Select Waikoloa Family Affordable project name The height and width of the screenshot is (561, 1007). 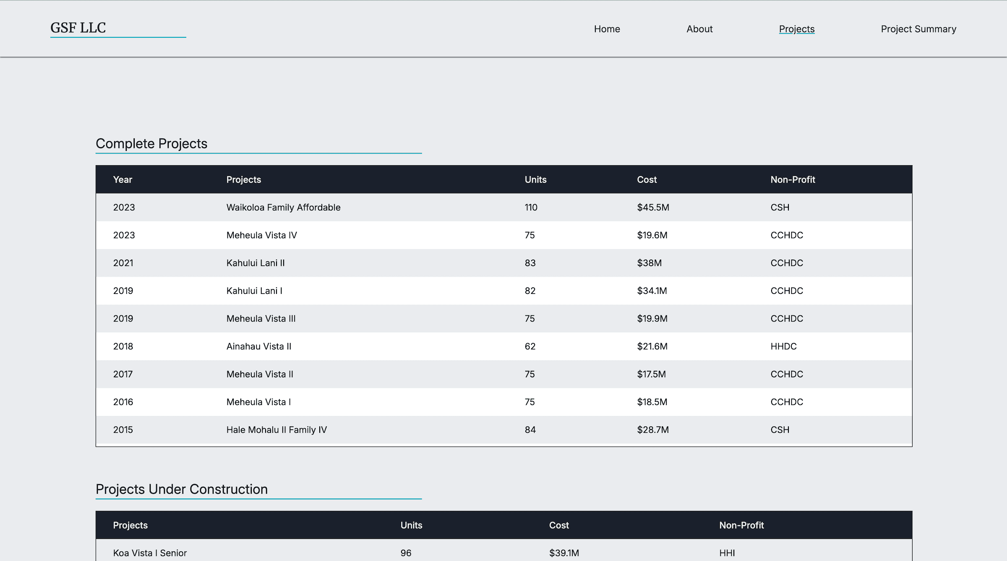pyautogui.click(x=283, y=208)
